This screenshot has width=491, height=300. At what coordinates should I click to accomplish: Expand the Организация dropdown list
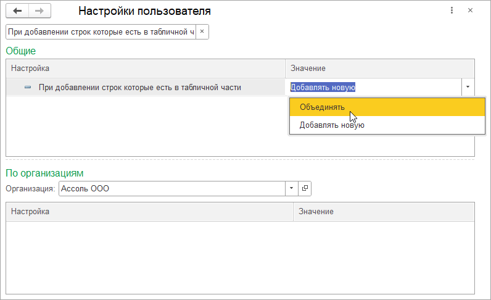[x=291, y=188]
